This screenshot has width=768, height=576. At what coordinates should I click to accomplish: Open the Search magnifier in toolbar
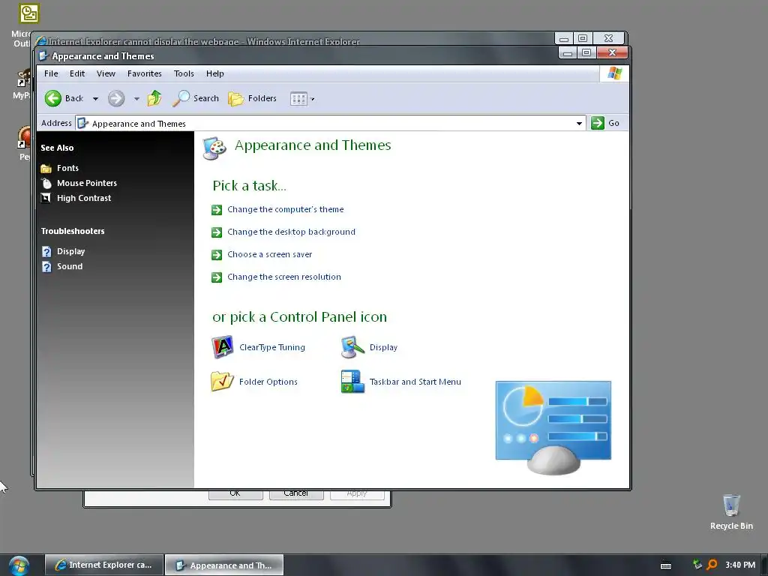click(181, 98)
